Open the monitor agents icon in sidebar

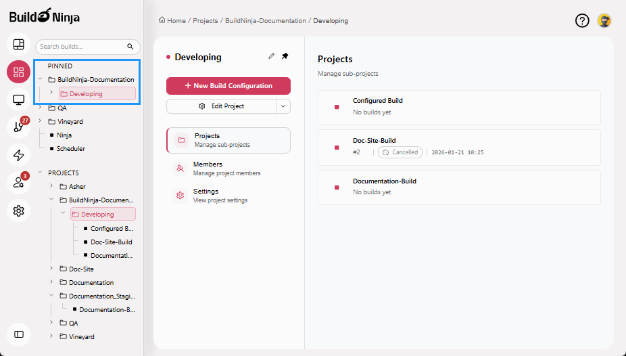pyautogui.click(x=19, y=99)
